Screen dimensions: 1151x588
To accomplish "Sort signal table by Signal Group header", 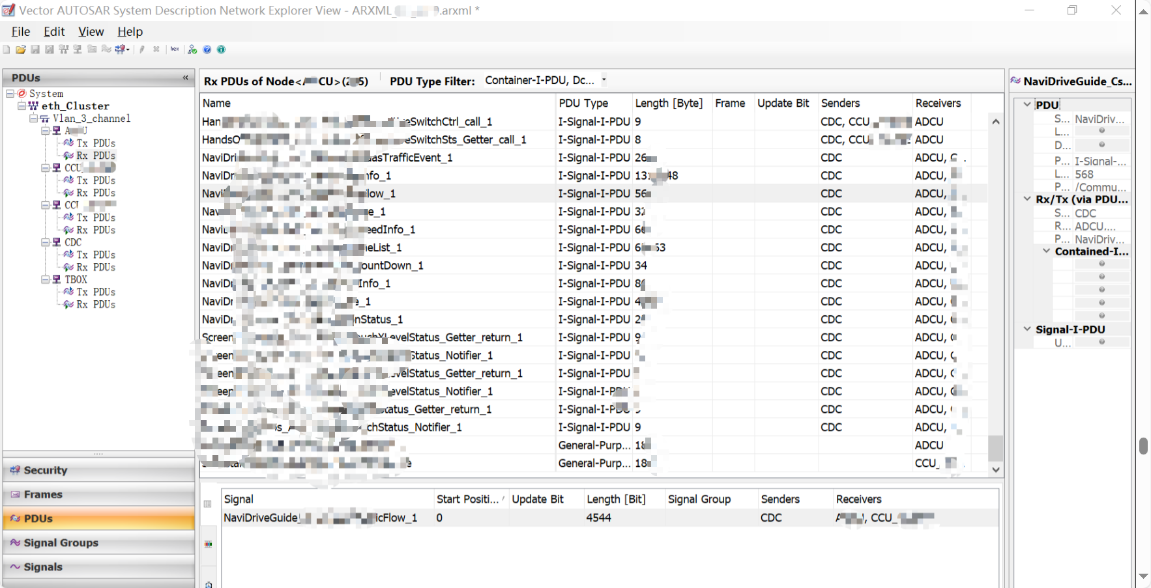I will pos(711,499).
